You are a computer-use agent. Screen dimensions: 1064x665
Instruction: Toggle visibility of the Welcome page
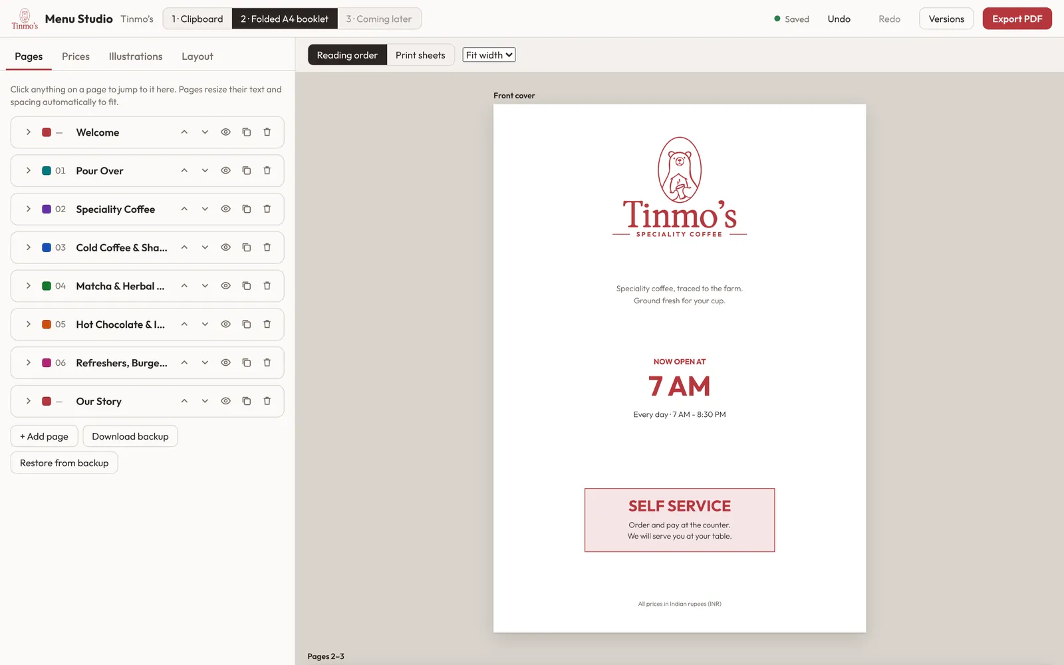225,132
